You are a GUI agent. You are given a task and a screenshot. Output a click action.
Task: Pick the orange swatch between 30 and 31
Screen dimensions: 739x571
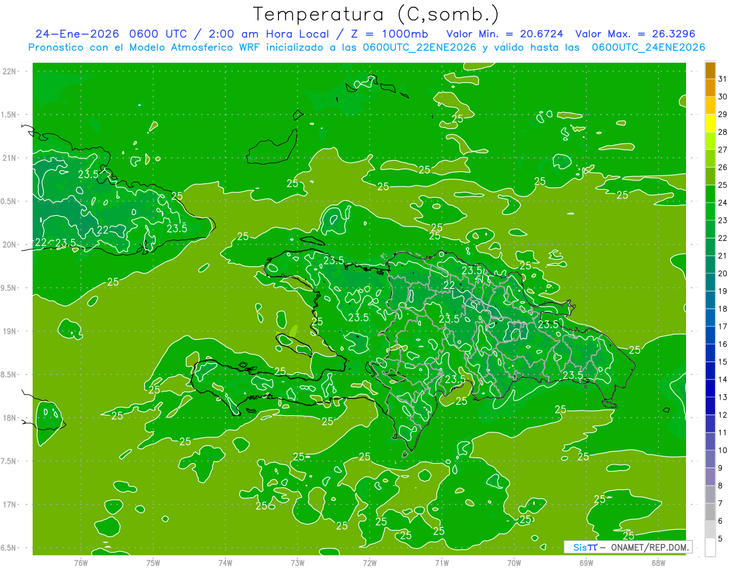711,88
